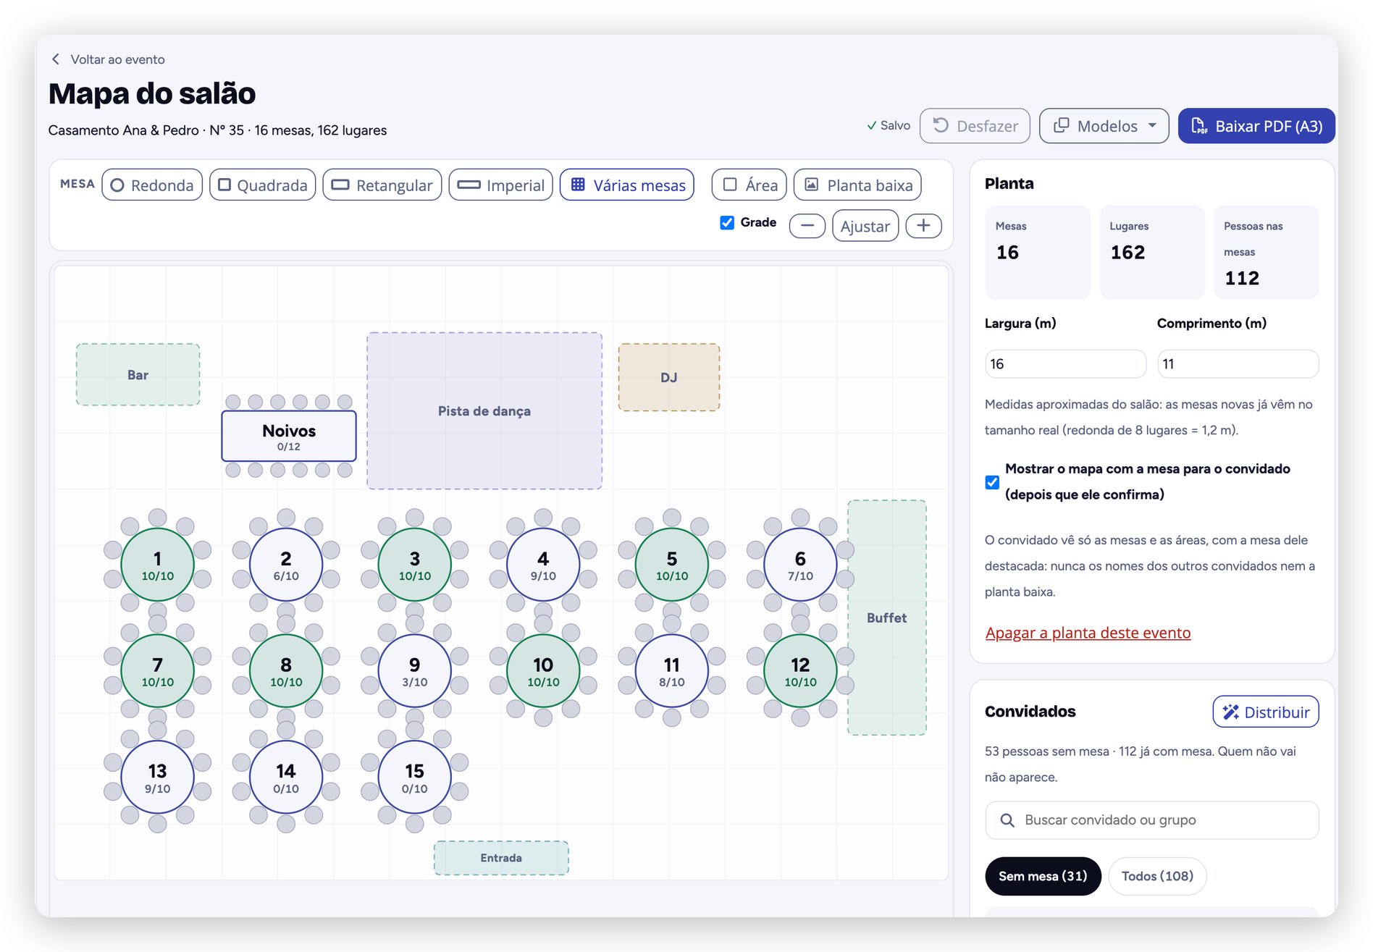Add a Redonda round table
Image resolution: width=1373 pixels, height=952 pixels.
coord(152,185)
